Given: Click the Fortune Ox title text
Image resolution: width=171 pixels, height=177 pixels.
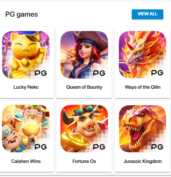Looking at the screenshot, I should point(84,161).
